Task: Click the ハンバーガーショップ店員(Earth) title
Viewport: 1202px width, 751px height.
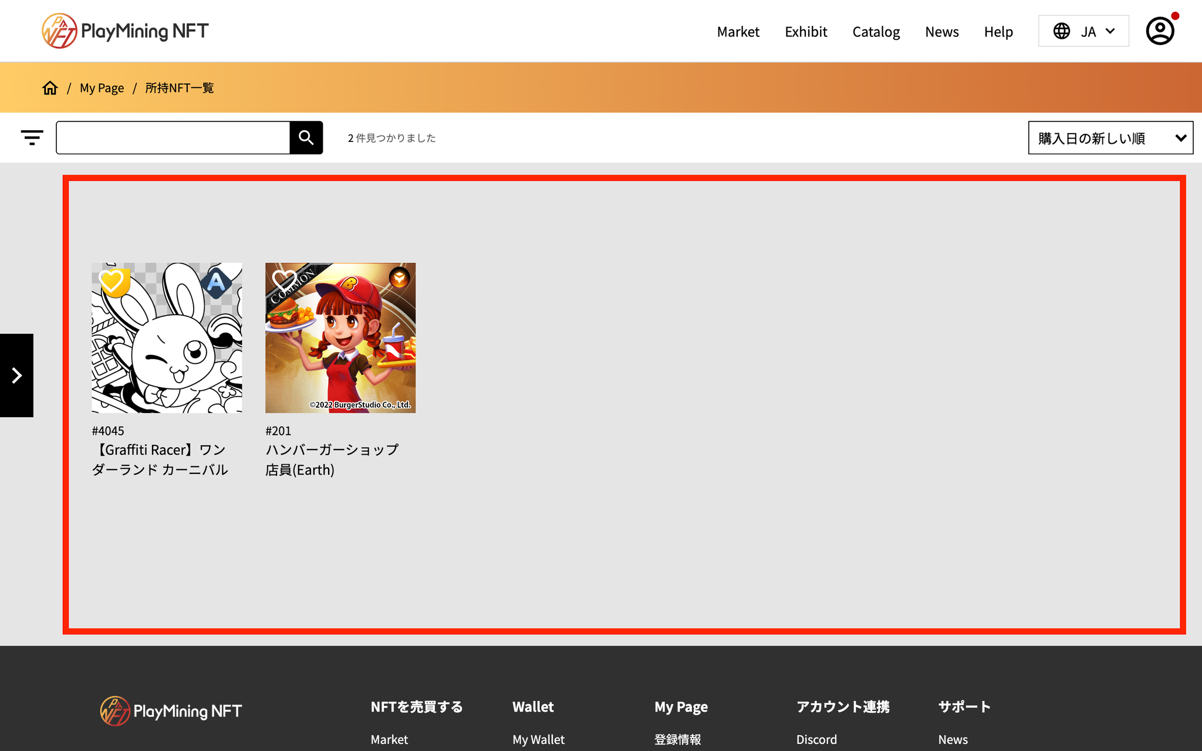Action: coord(332,459)
